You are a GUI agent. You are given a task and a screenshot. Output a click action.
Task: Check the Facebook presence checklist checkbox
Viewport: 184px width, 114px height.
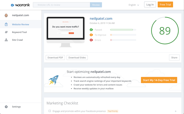pos(50,111)
